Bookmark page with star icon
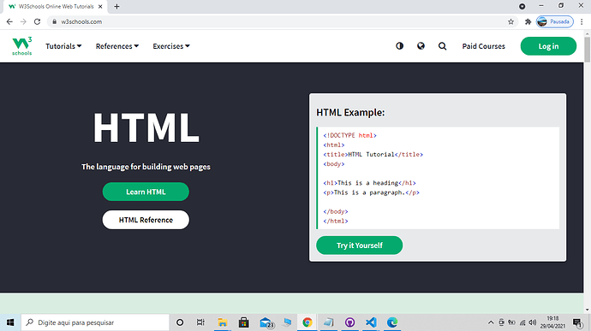Image resolution: width=591 pixels, height=331 pixels. pos(510,21)
